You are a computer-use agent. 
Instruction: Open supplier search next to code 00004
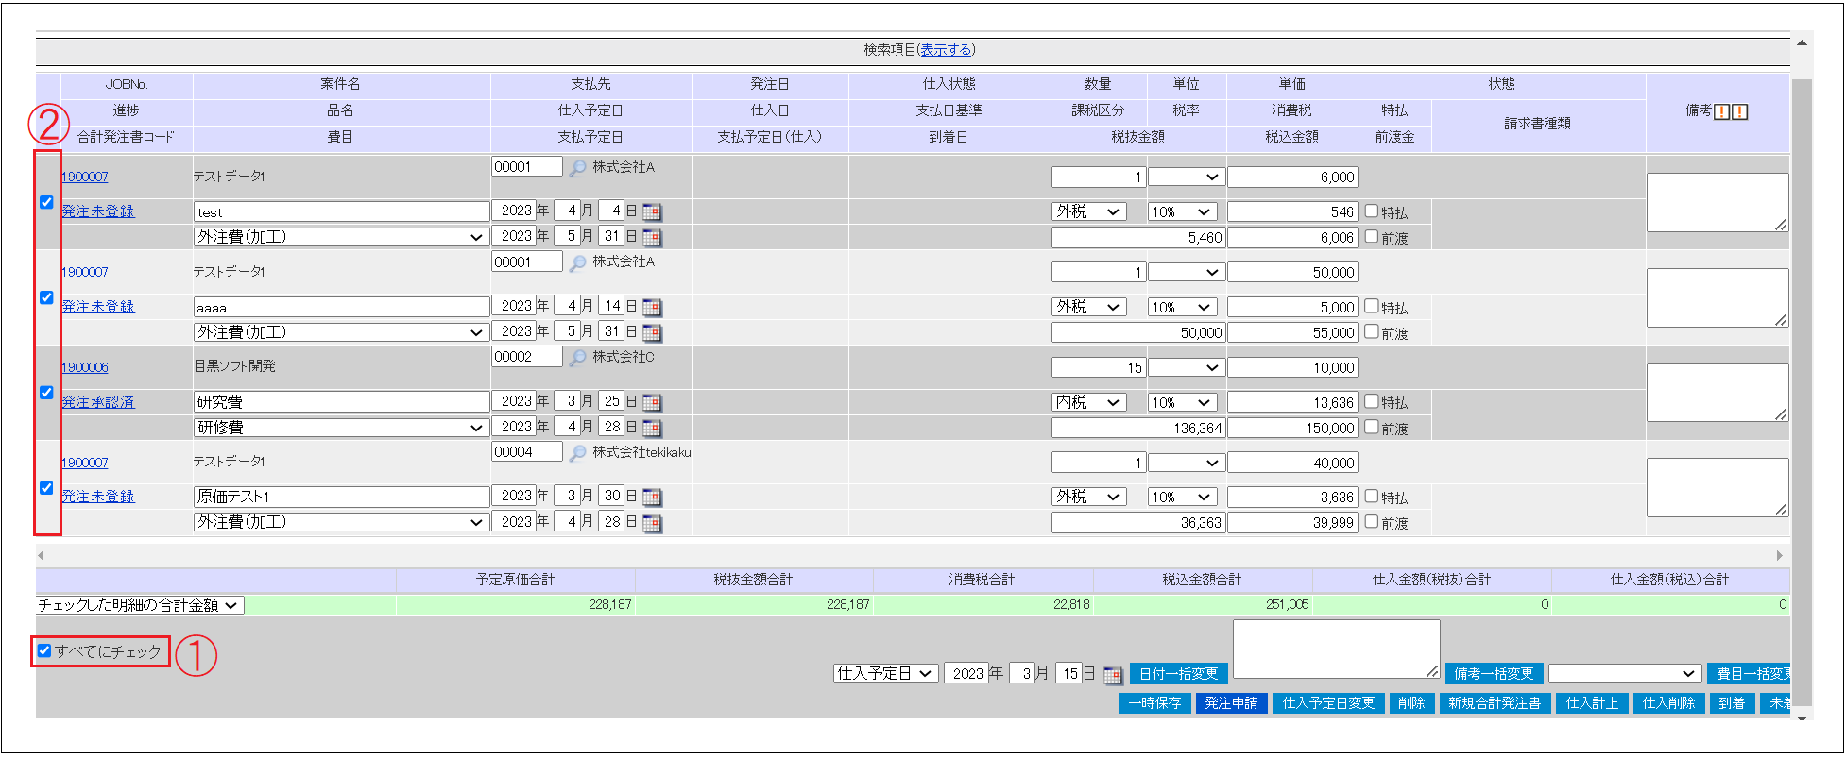coord(577,453)
